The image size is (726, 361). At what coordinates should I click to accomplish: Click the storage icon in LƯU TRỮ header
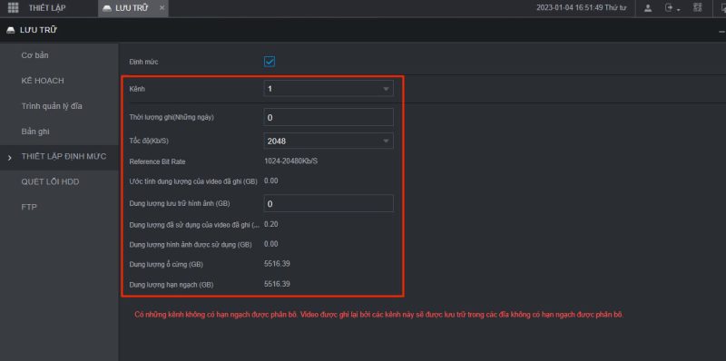pos(11,31)
